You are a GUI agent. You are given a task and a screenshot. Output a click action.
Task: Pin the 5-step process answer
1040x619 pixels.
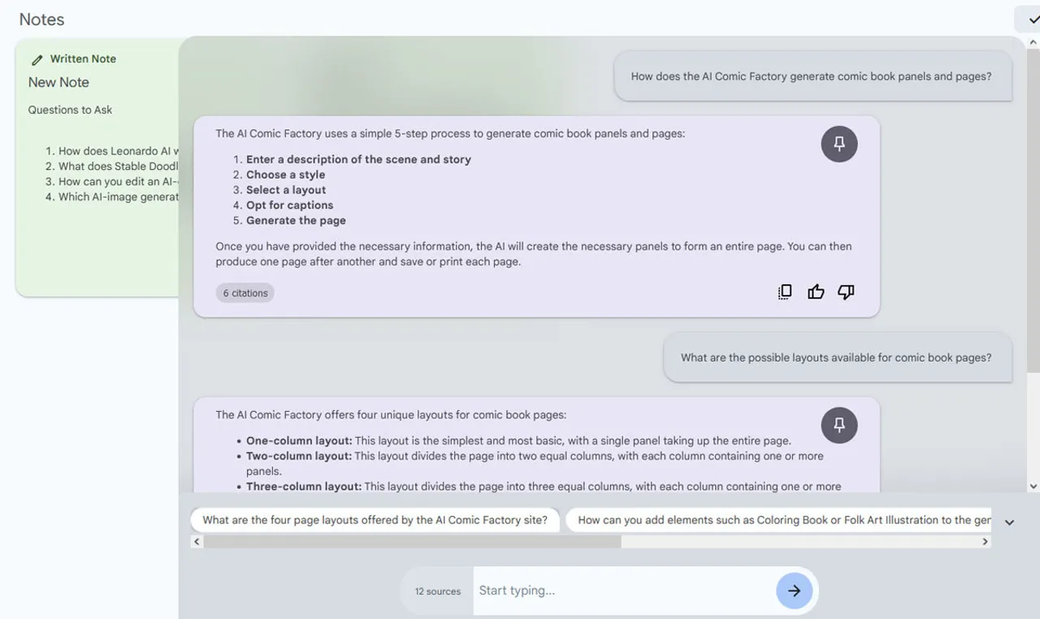pyautogui.click(x=839, y=144)
